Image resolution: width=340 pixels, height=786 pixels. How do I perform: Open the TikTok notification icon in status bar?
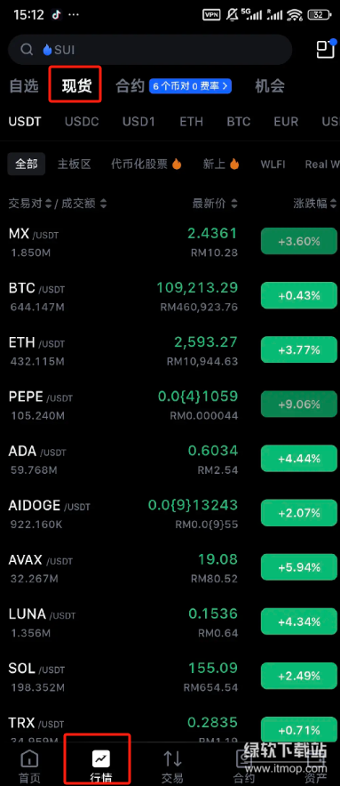point(56,14)
